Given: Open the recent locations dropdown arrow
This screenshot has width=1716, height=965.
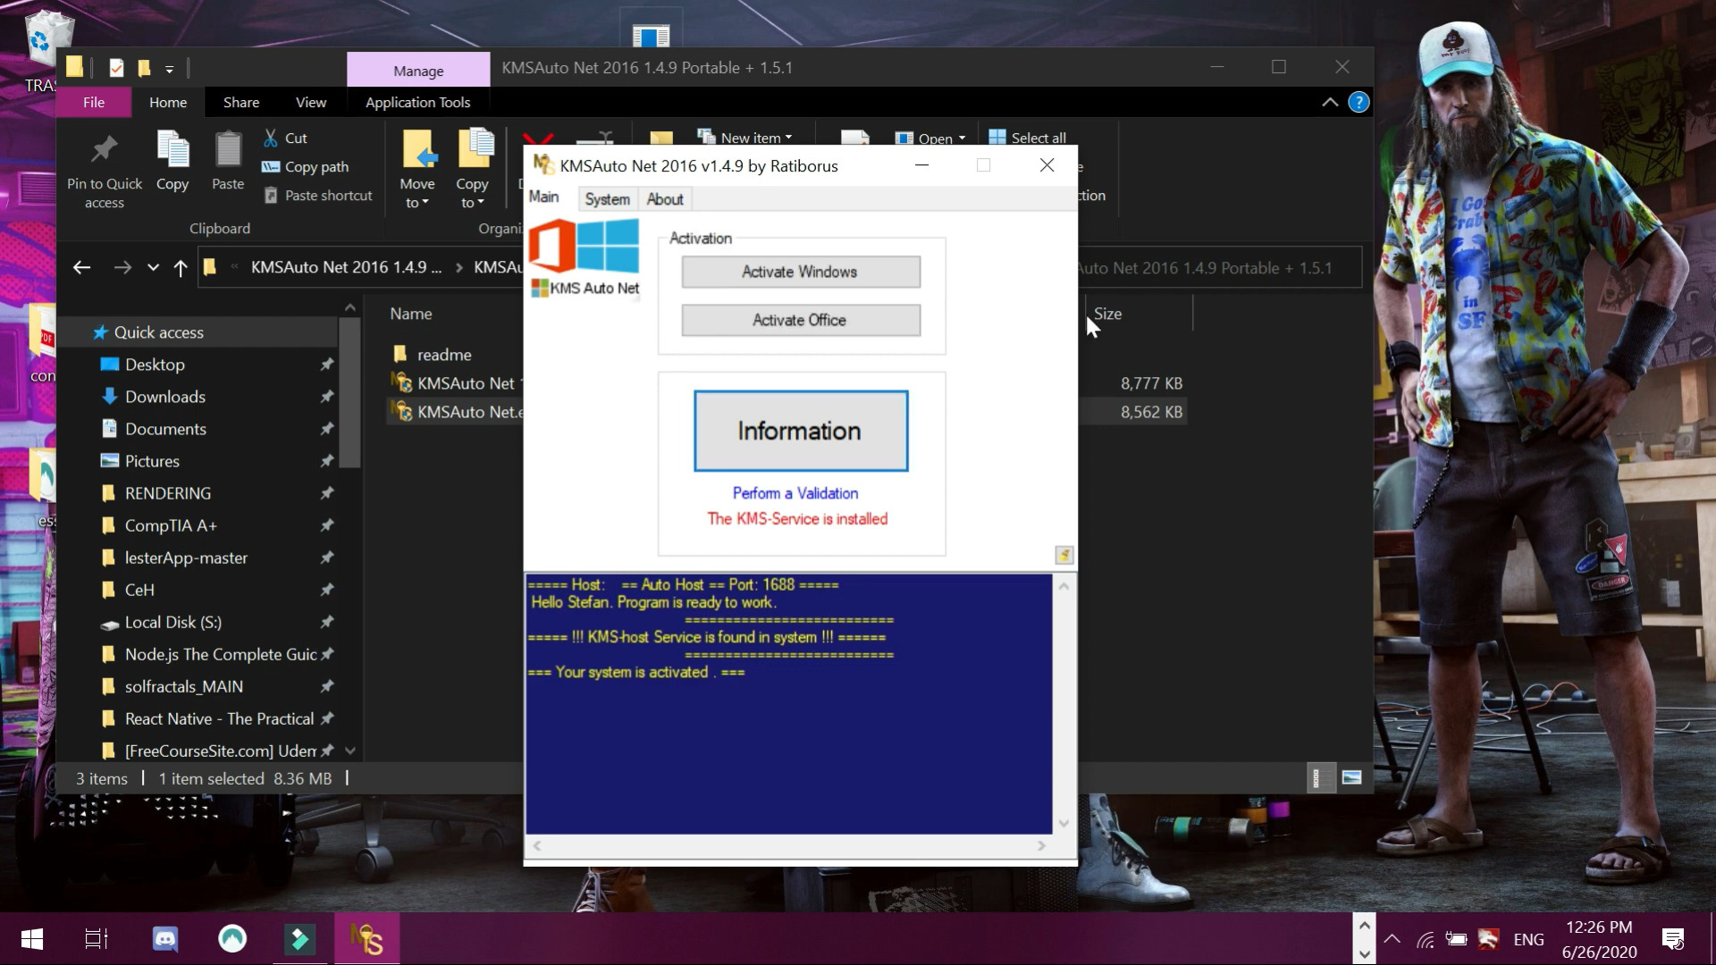Looking at the screenshot, I should pos(153,267).
